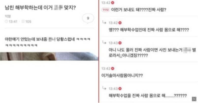198x103 pixels.
Task: Select the reply starting 아니 나도 몰러
Action: [152, 53]
